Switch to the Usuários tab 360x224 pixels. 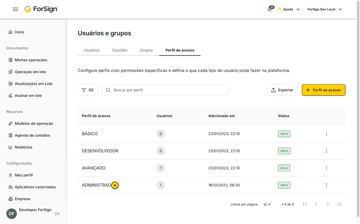click(91, 50)
